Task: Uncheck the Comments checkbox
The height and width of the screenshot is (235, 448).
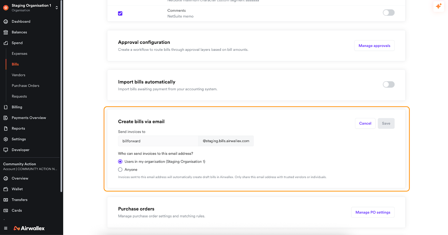Action: pyautogui.click(x=120, y=13)
